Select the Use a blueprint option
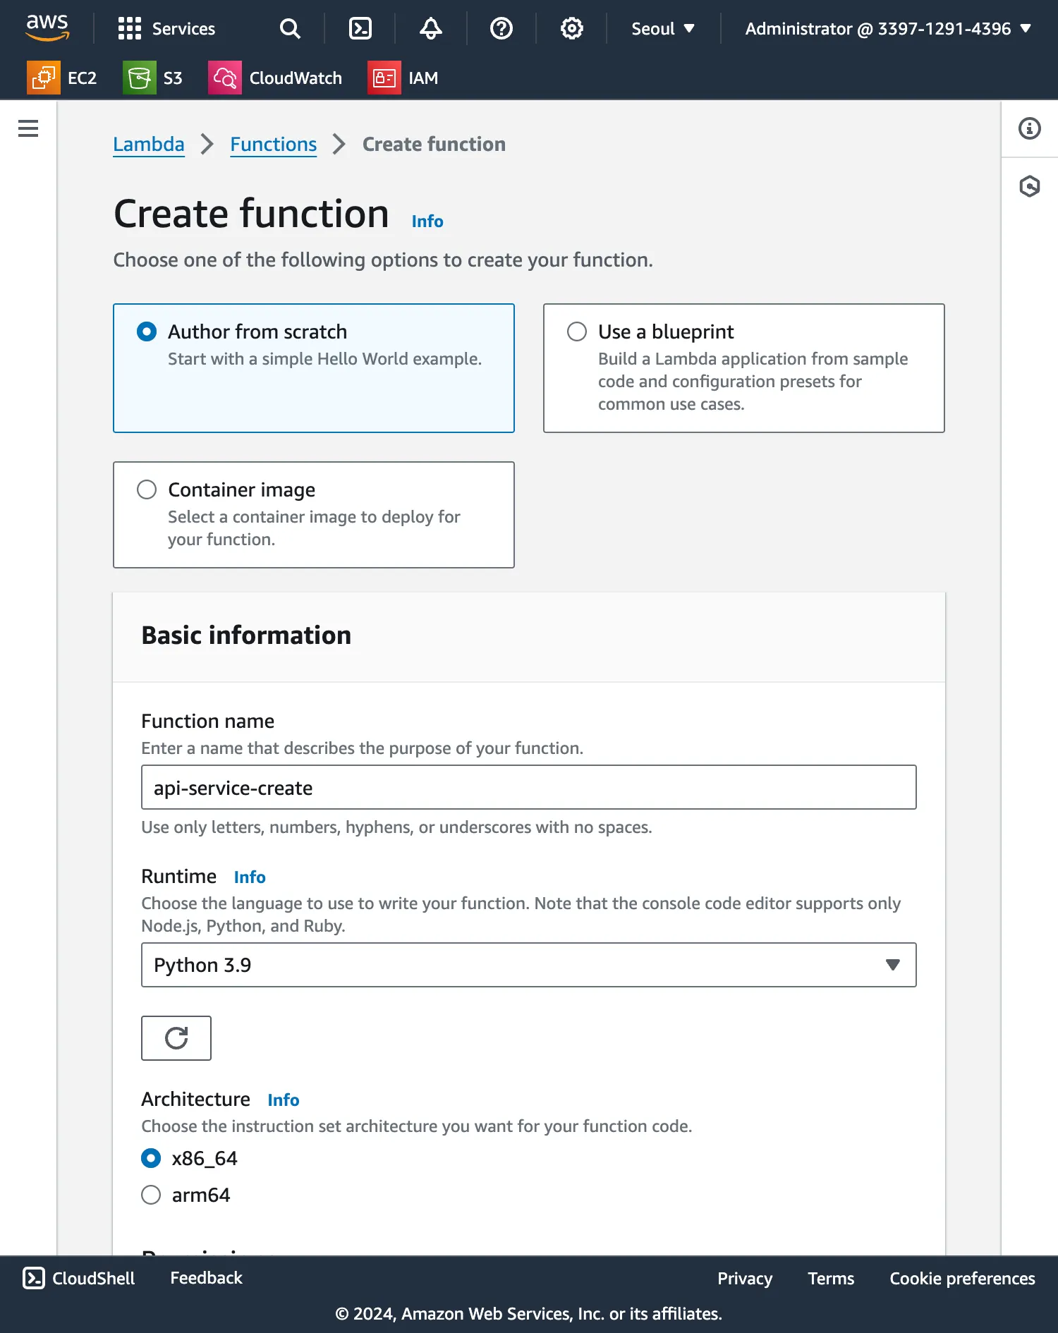This screenshot has width=1058, height=1333. (x=577, y=331)
